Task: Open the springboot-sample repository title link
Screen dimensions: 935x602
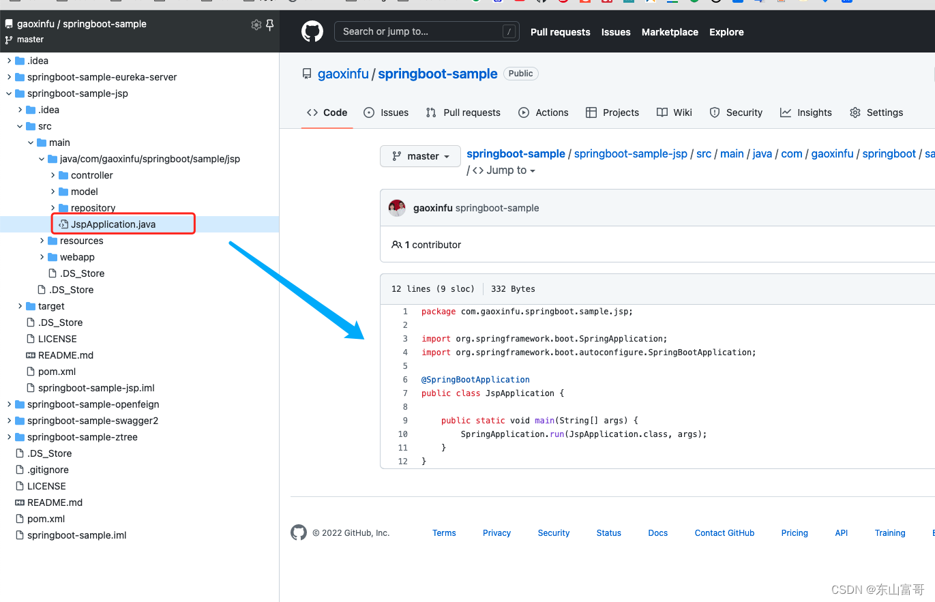Action: (x=438, y=74)
